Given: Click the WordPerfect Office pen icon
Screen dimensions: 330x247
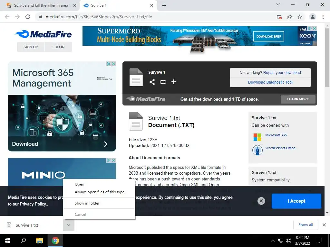Looking at the screenshot, I should point(257,150).
